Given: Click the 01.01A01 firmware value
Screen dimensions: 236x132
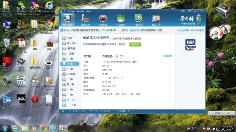Looking at the screenshot, I should 107,82.
